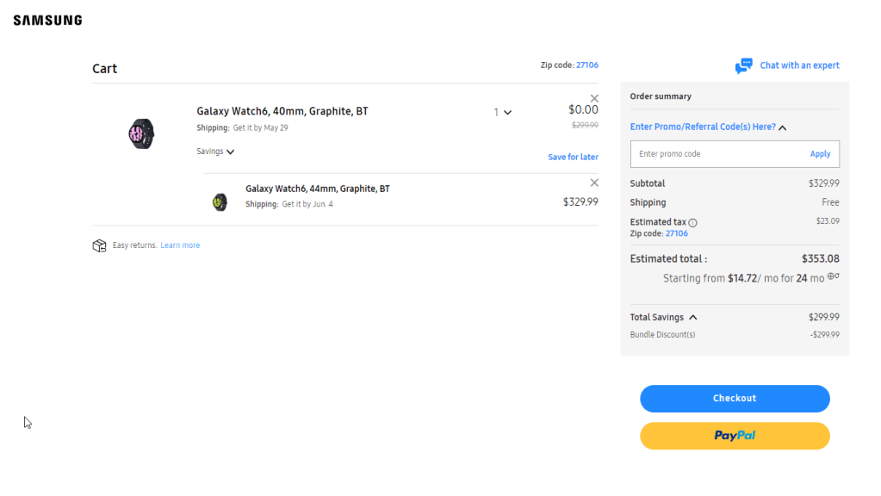Remove Galaxy Watch6 44mm from cart
The image size is (881, 496).
coord(594,183)
